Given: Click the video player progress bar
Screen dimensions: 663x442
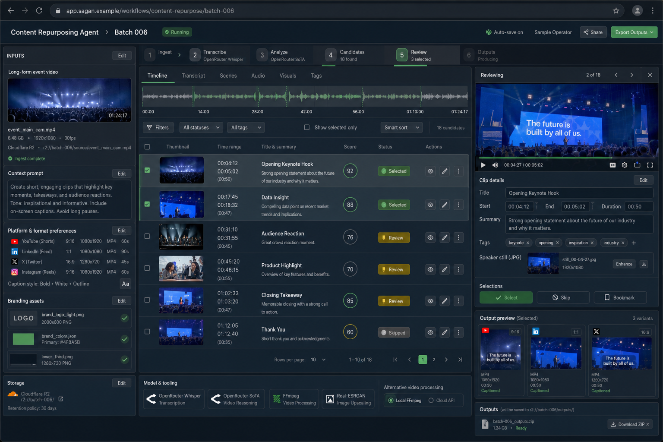Looking at the screenshot, I should click(567, 158).
